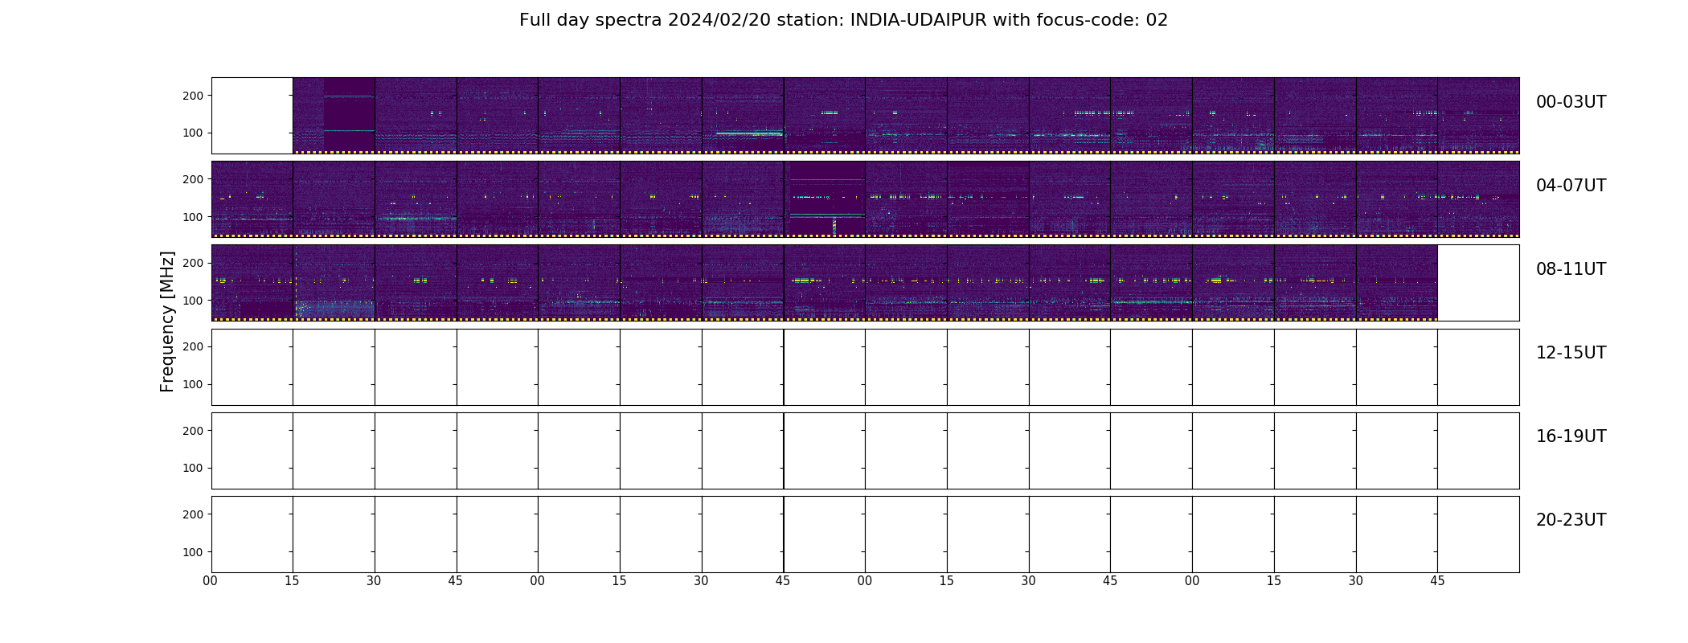1688x643 pixels.
Task: Click the "100" tick of the 16-19UT row
Action: pyautogui.click(x=194, y=468)
